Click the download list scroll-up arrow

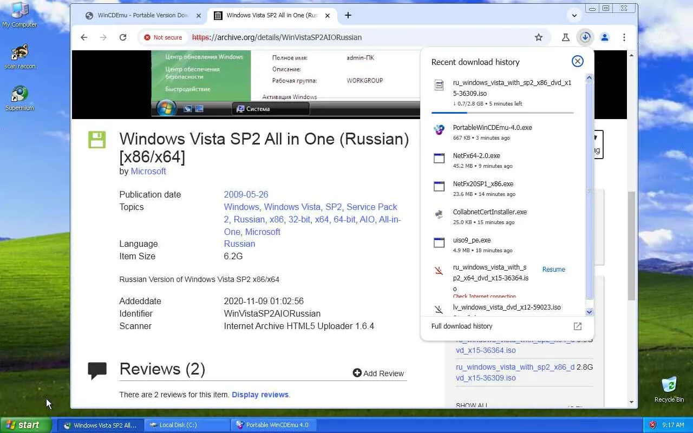click(x=590, y=78)
